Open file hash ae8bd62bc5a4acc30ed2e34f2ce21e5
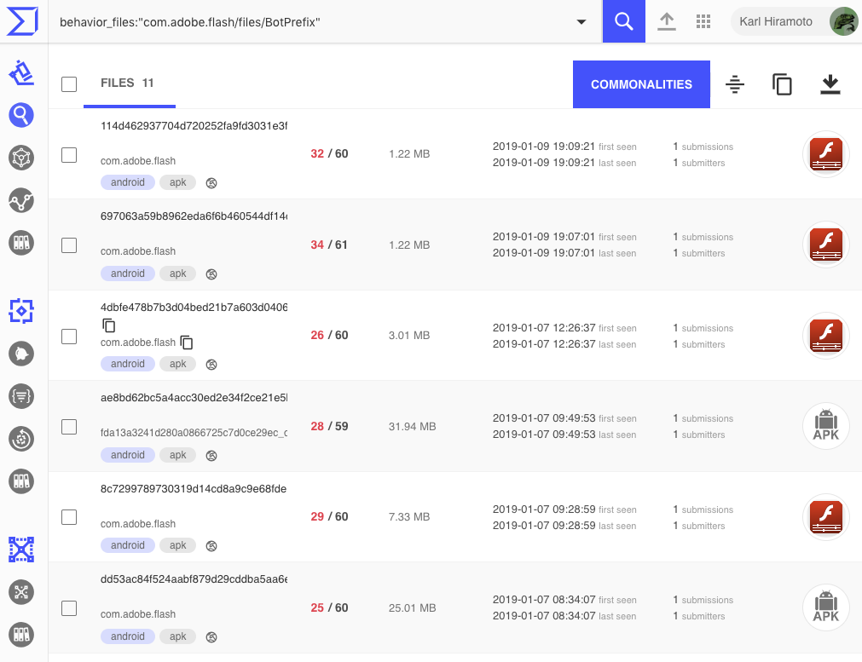 coord(194,398)
